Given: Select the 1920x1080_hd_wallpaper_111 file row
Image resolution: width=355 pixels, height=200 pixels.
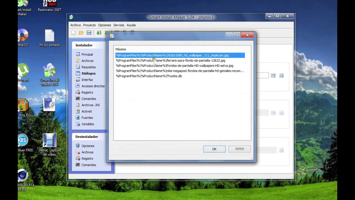Looking at the screenshot, I should [180, 55].
